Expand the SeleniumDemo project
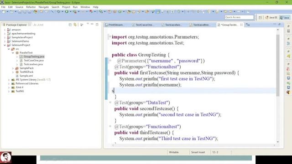The height and width of the screenshot is (164, 292). click(5, 41)
